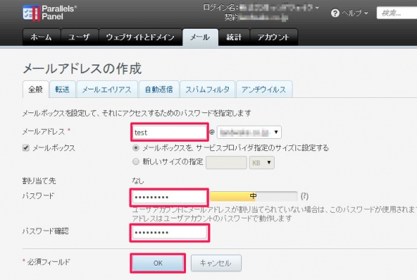Click the new mailbox size input field
The width and height of the screenshot is (417, 280).
pyautogui.click(x=226, y=163)
